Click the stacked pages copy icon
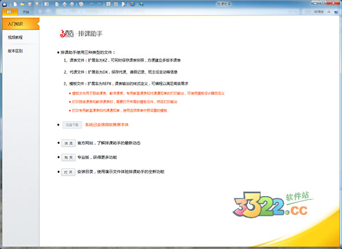Image resolution: width=342 pixels, height=249 pixels. tap(81, 4)
